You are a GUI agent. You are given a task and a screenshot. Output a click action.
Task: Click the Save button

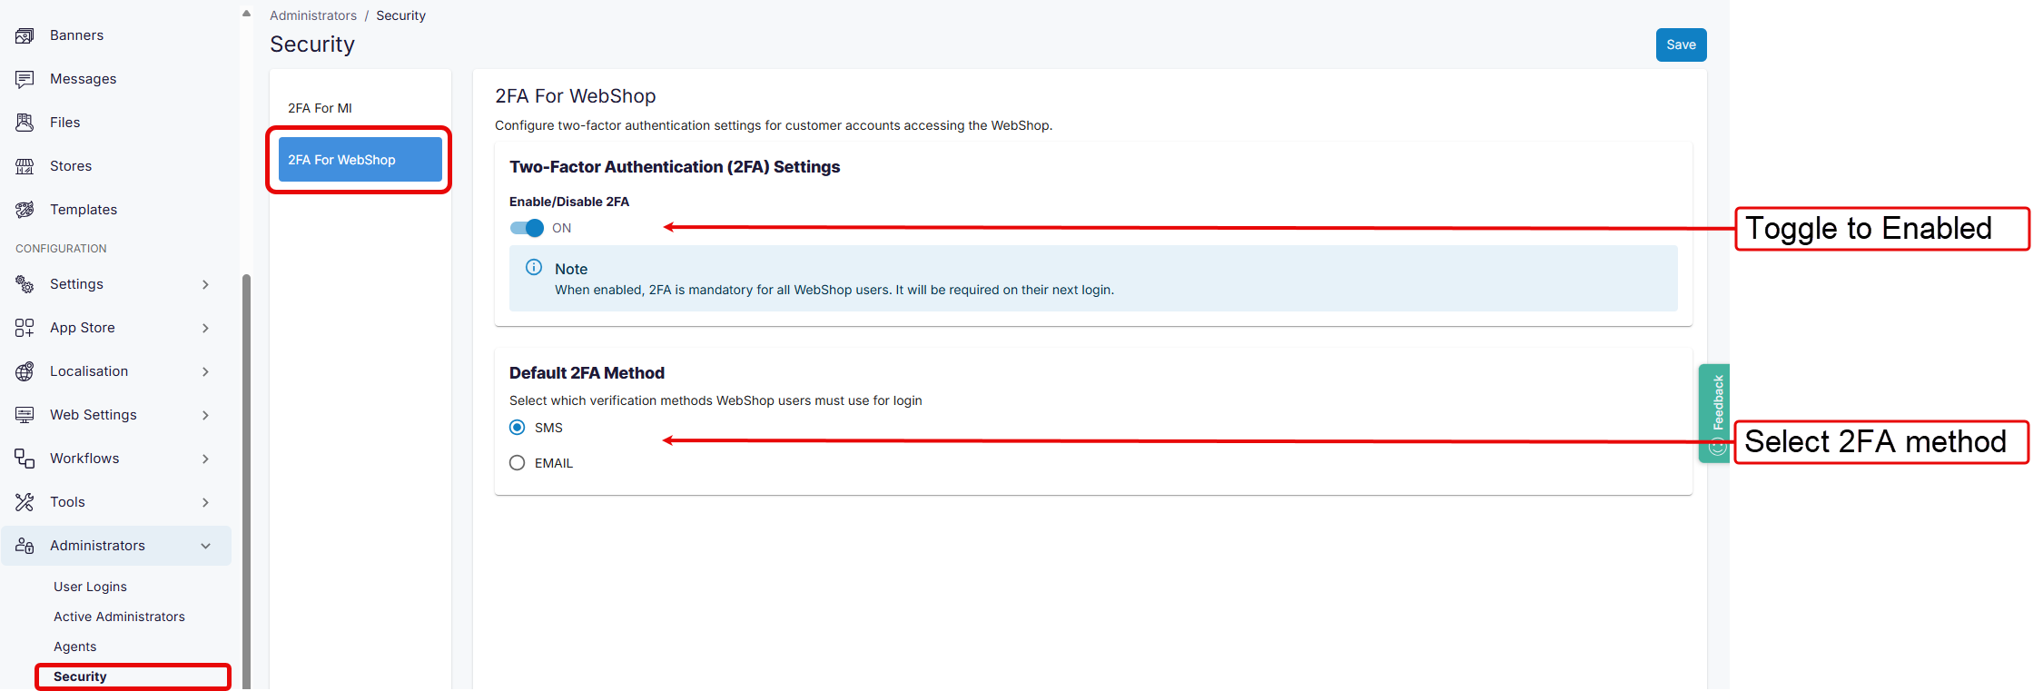[x=1681, y=44]
